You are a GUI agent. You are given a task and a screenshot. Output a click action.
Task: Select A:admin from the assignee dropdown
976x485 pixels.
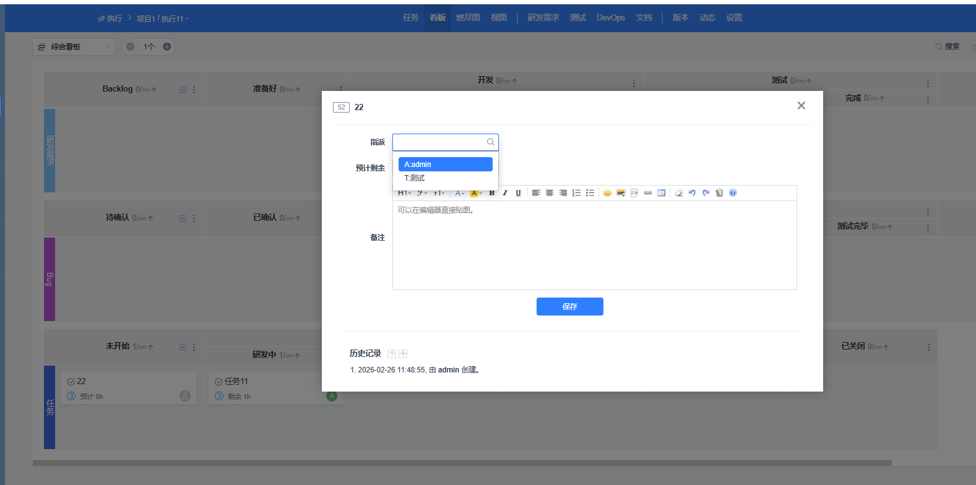tap(445, 164)
